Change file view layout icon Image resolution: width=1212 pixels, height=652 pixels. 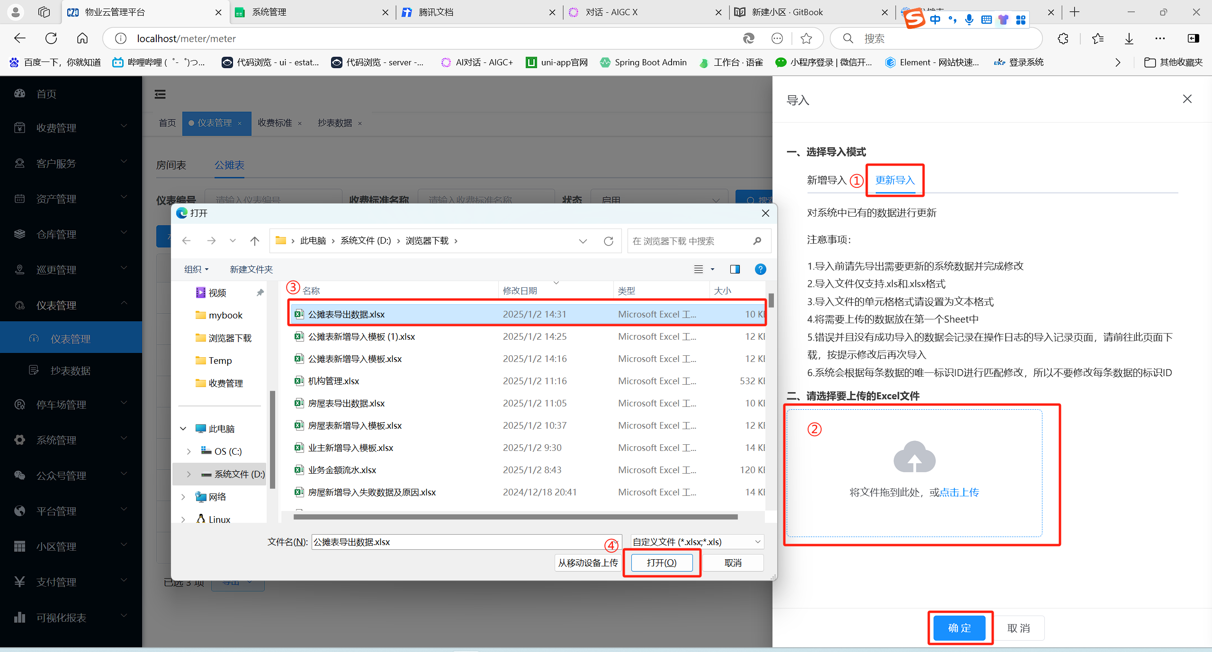click(699, 269)
